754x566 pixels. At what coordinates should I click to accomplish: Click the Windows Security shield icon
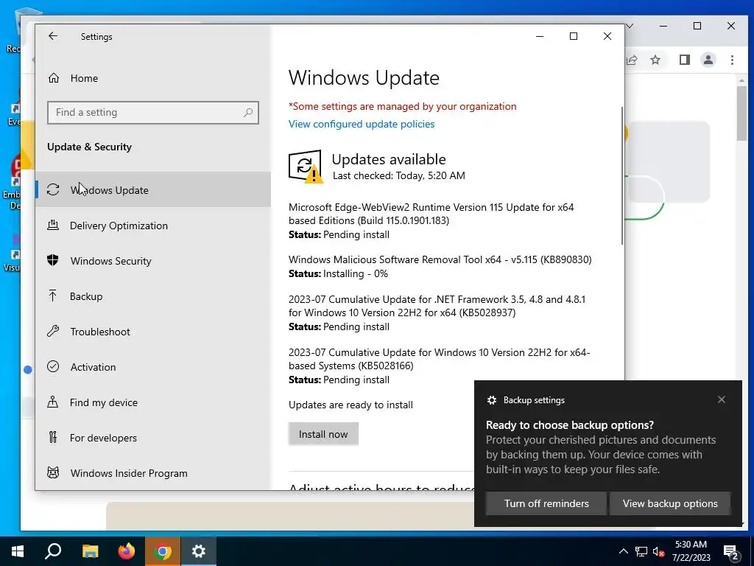(53, 260)
